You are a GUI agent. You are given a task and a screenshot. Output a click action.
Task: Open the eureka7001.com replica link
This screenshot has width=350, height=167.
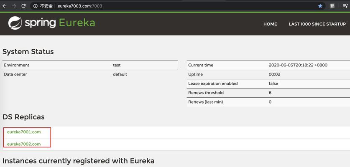click(24, 132)
